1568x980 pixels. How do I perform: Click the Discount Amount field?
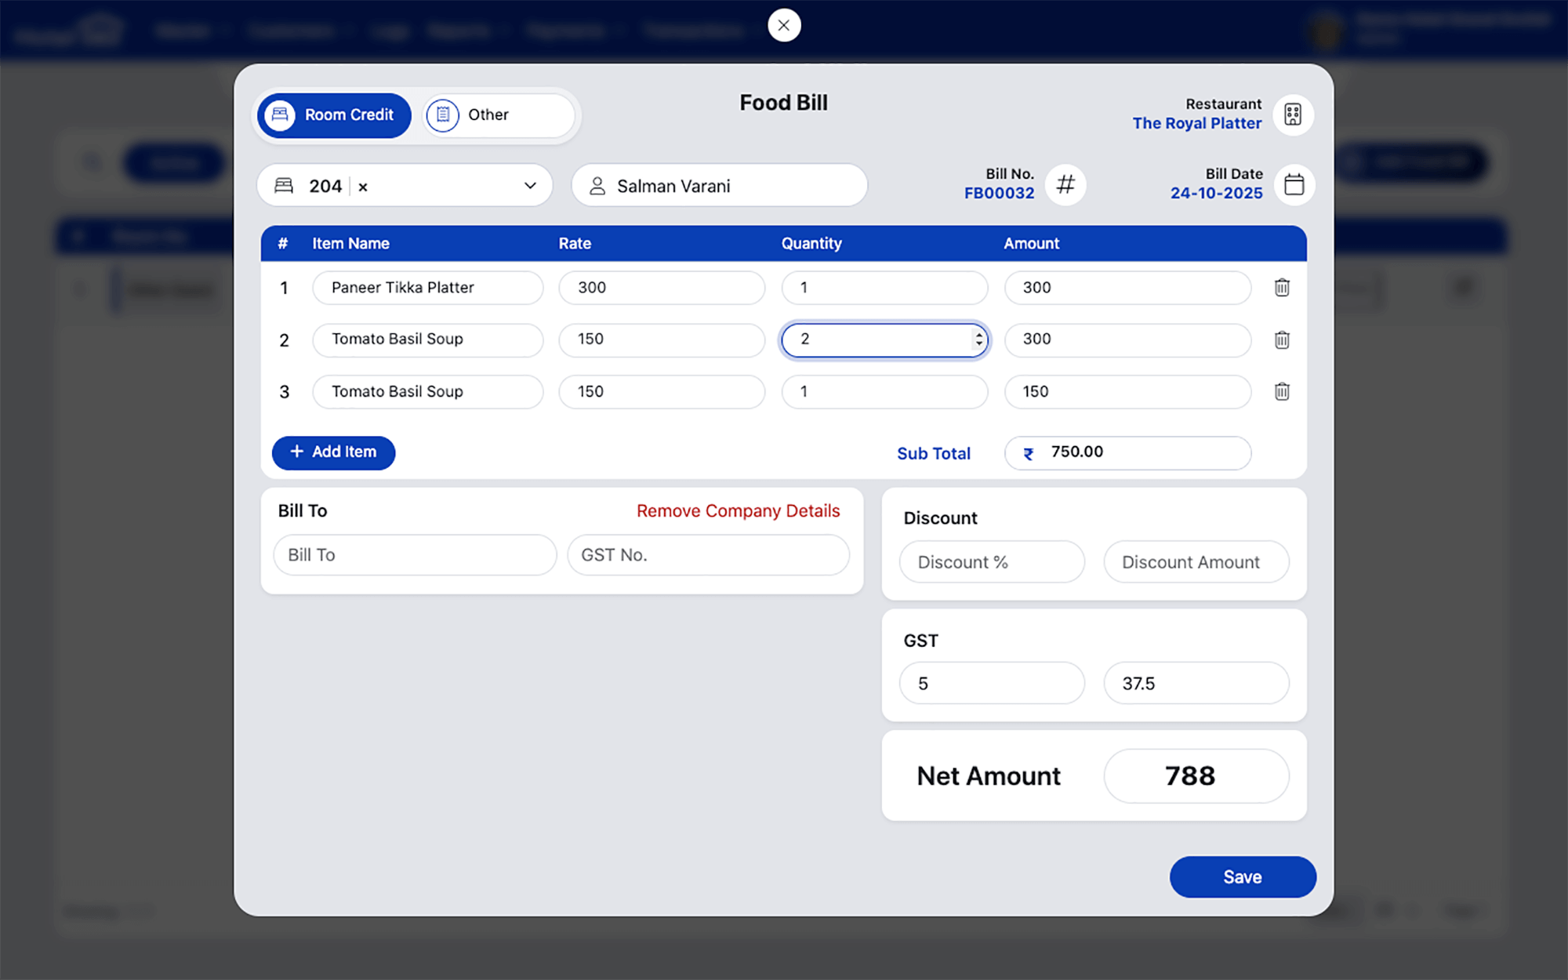[1196, 562]
